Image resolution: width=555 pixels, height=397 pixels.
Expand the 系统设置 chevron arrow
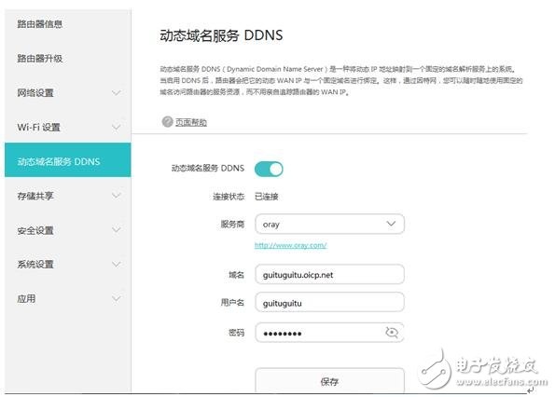[116, 264]
